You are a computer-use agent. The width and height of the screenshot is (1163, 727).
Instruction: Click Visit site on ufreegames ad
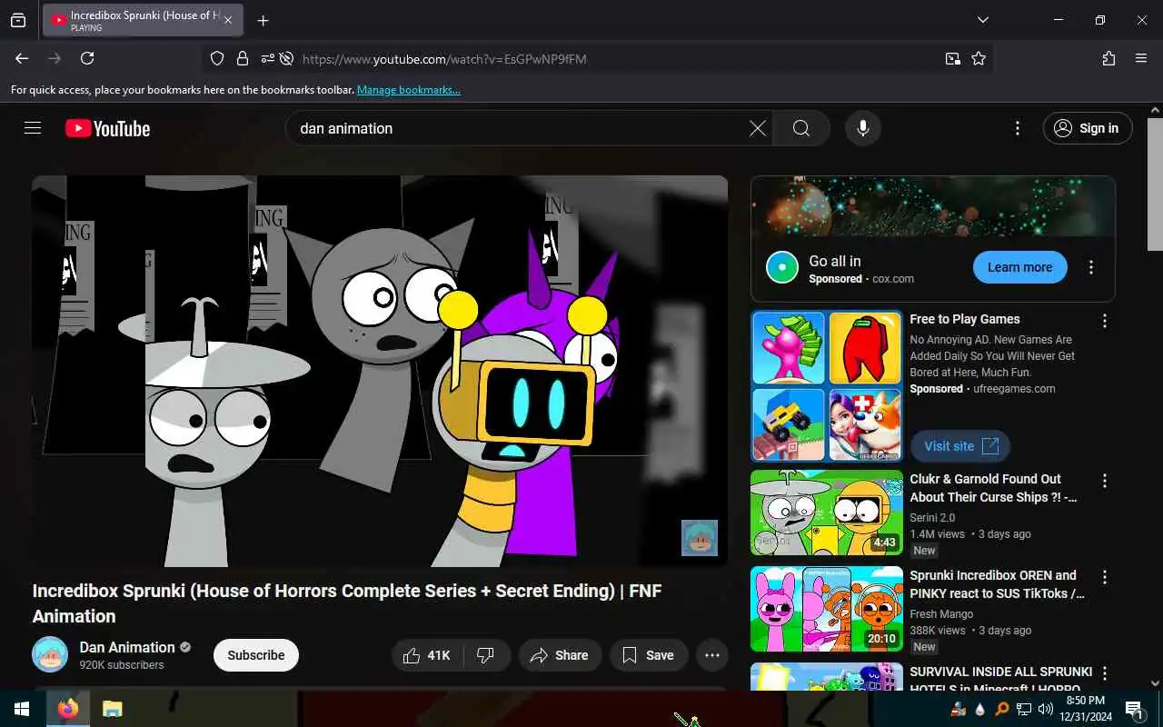pyautogui.click(x=960, y=446)
